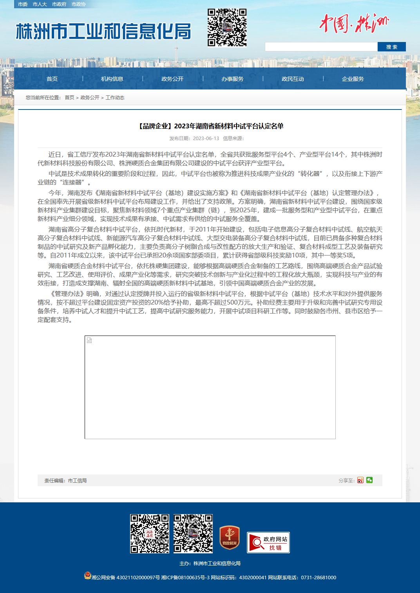Open the 政府网站找错 error-report icon
Screen dimensions: 420x593
pyautogui.click(x=268, y=542)
